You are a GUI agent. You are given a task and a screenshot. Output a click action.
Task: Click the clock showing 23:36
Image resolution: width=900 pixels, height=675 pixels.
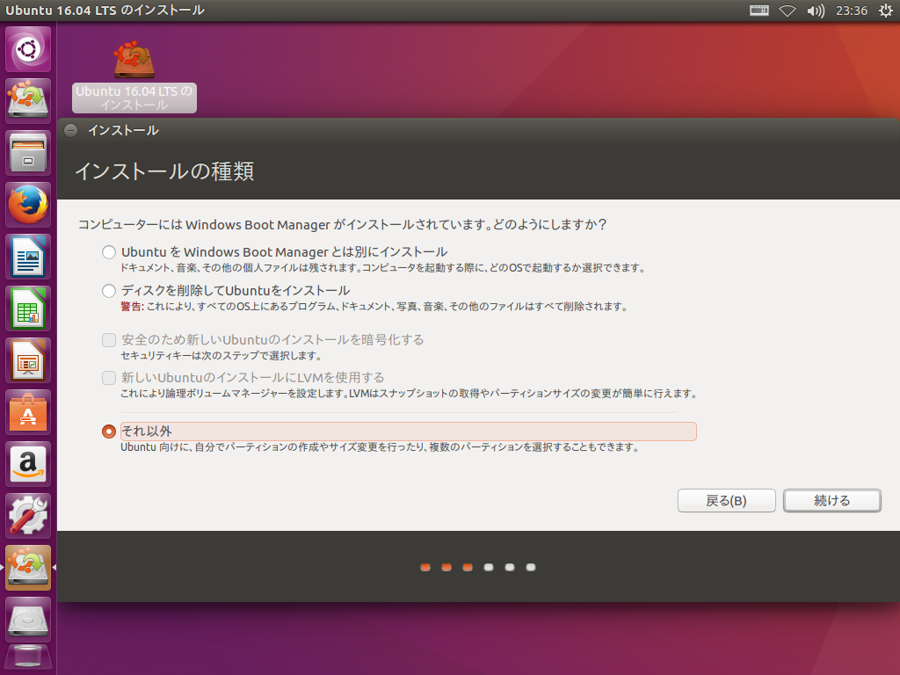[851, 11]
